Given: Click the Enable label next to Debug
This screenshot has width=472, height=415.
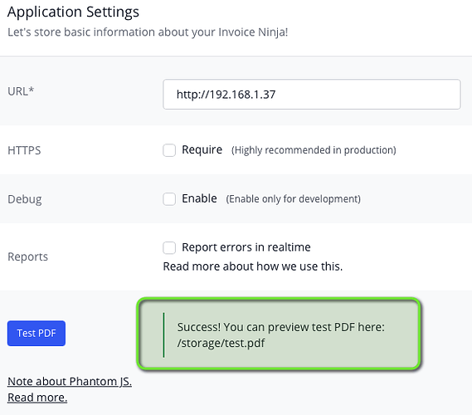Looking at the screenshot, I should tap(199, 198).
